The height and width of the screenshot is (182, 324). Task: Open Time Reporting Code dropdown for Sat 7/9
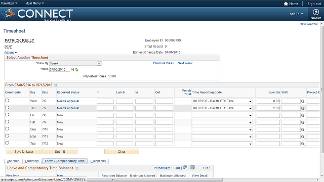coord(222,122)
